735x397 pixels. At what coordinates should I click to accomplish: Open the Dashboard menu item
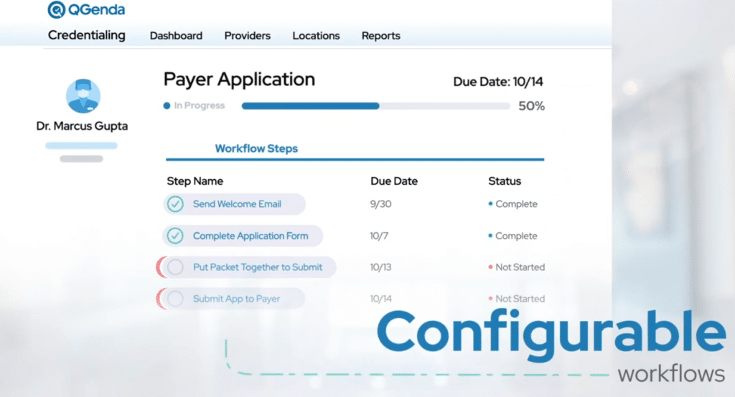176,36
